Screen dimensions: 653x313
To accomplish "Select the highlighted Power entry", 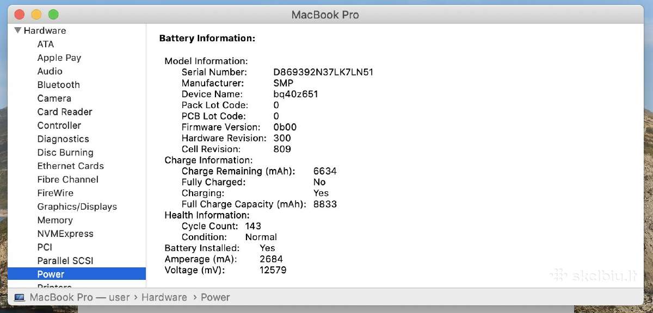I will tap(77, 274).
